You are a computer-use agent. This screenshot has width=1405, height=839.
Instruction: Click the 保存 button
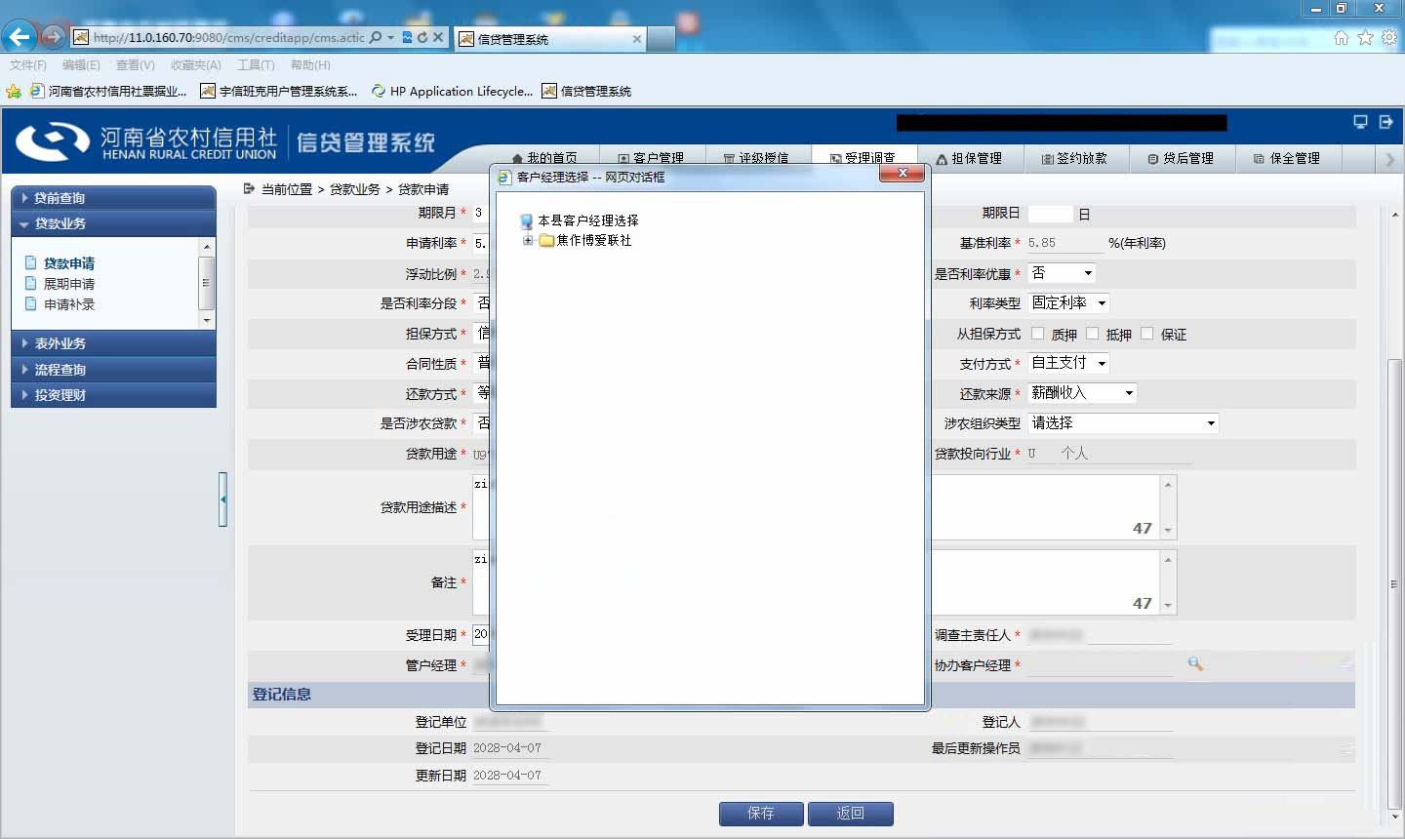(761, 814)
